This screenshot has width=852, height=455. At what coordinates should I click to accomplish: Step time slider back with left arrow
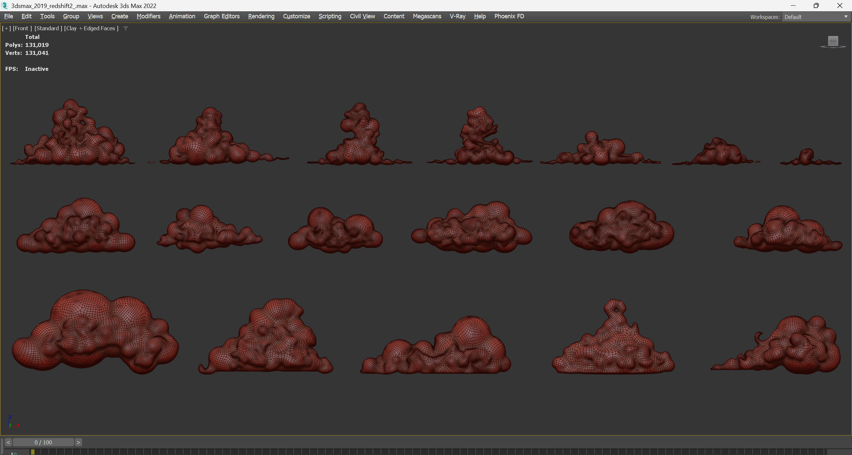pyautogui.click(x=8, y=442)
